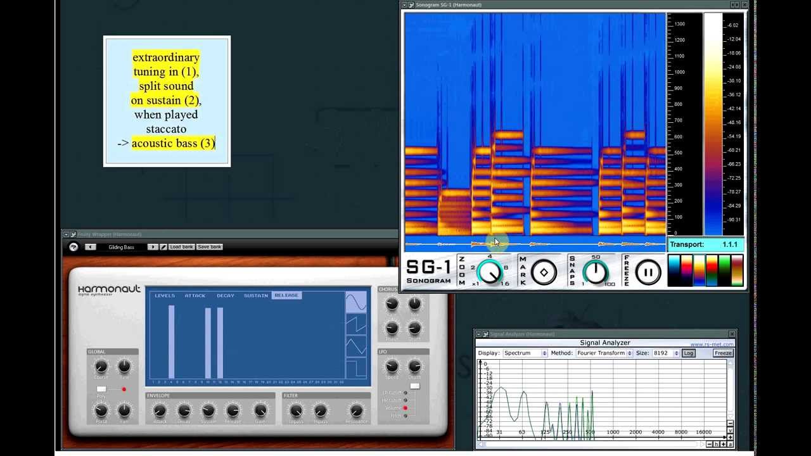Image resolution: width=811 pixels, height=456 pixels.
Task: Click the text note about acoustic bass
Action: pos(167,101)
